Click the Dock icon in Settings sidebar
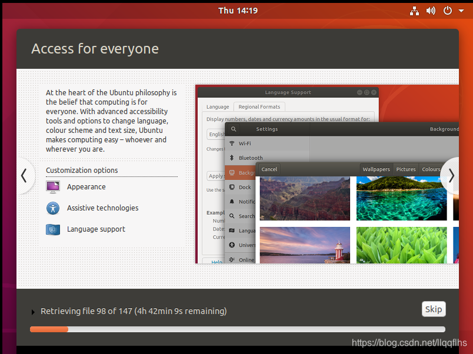The image size is (473, 354). click(232, 187)
